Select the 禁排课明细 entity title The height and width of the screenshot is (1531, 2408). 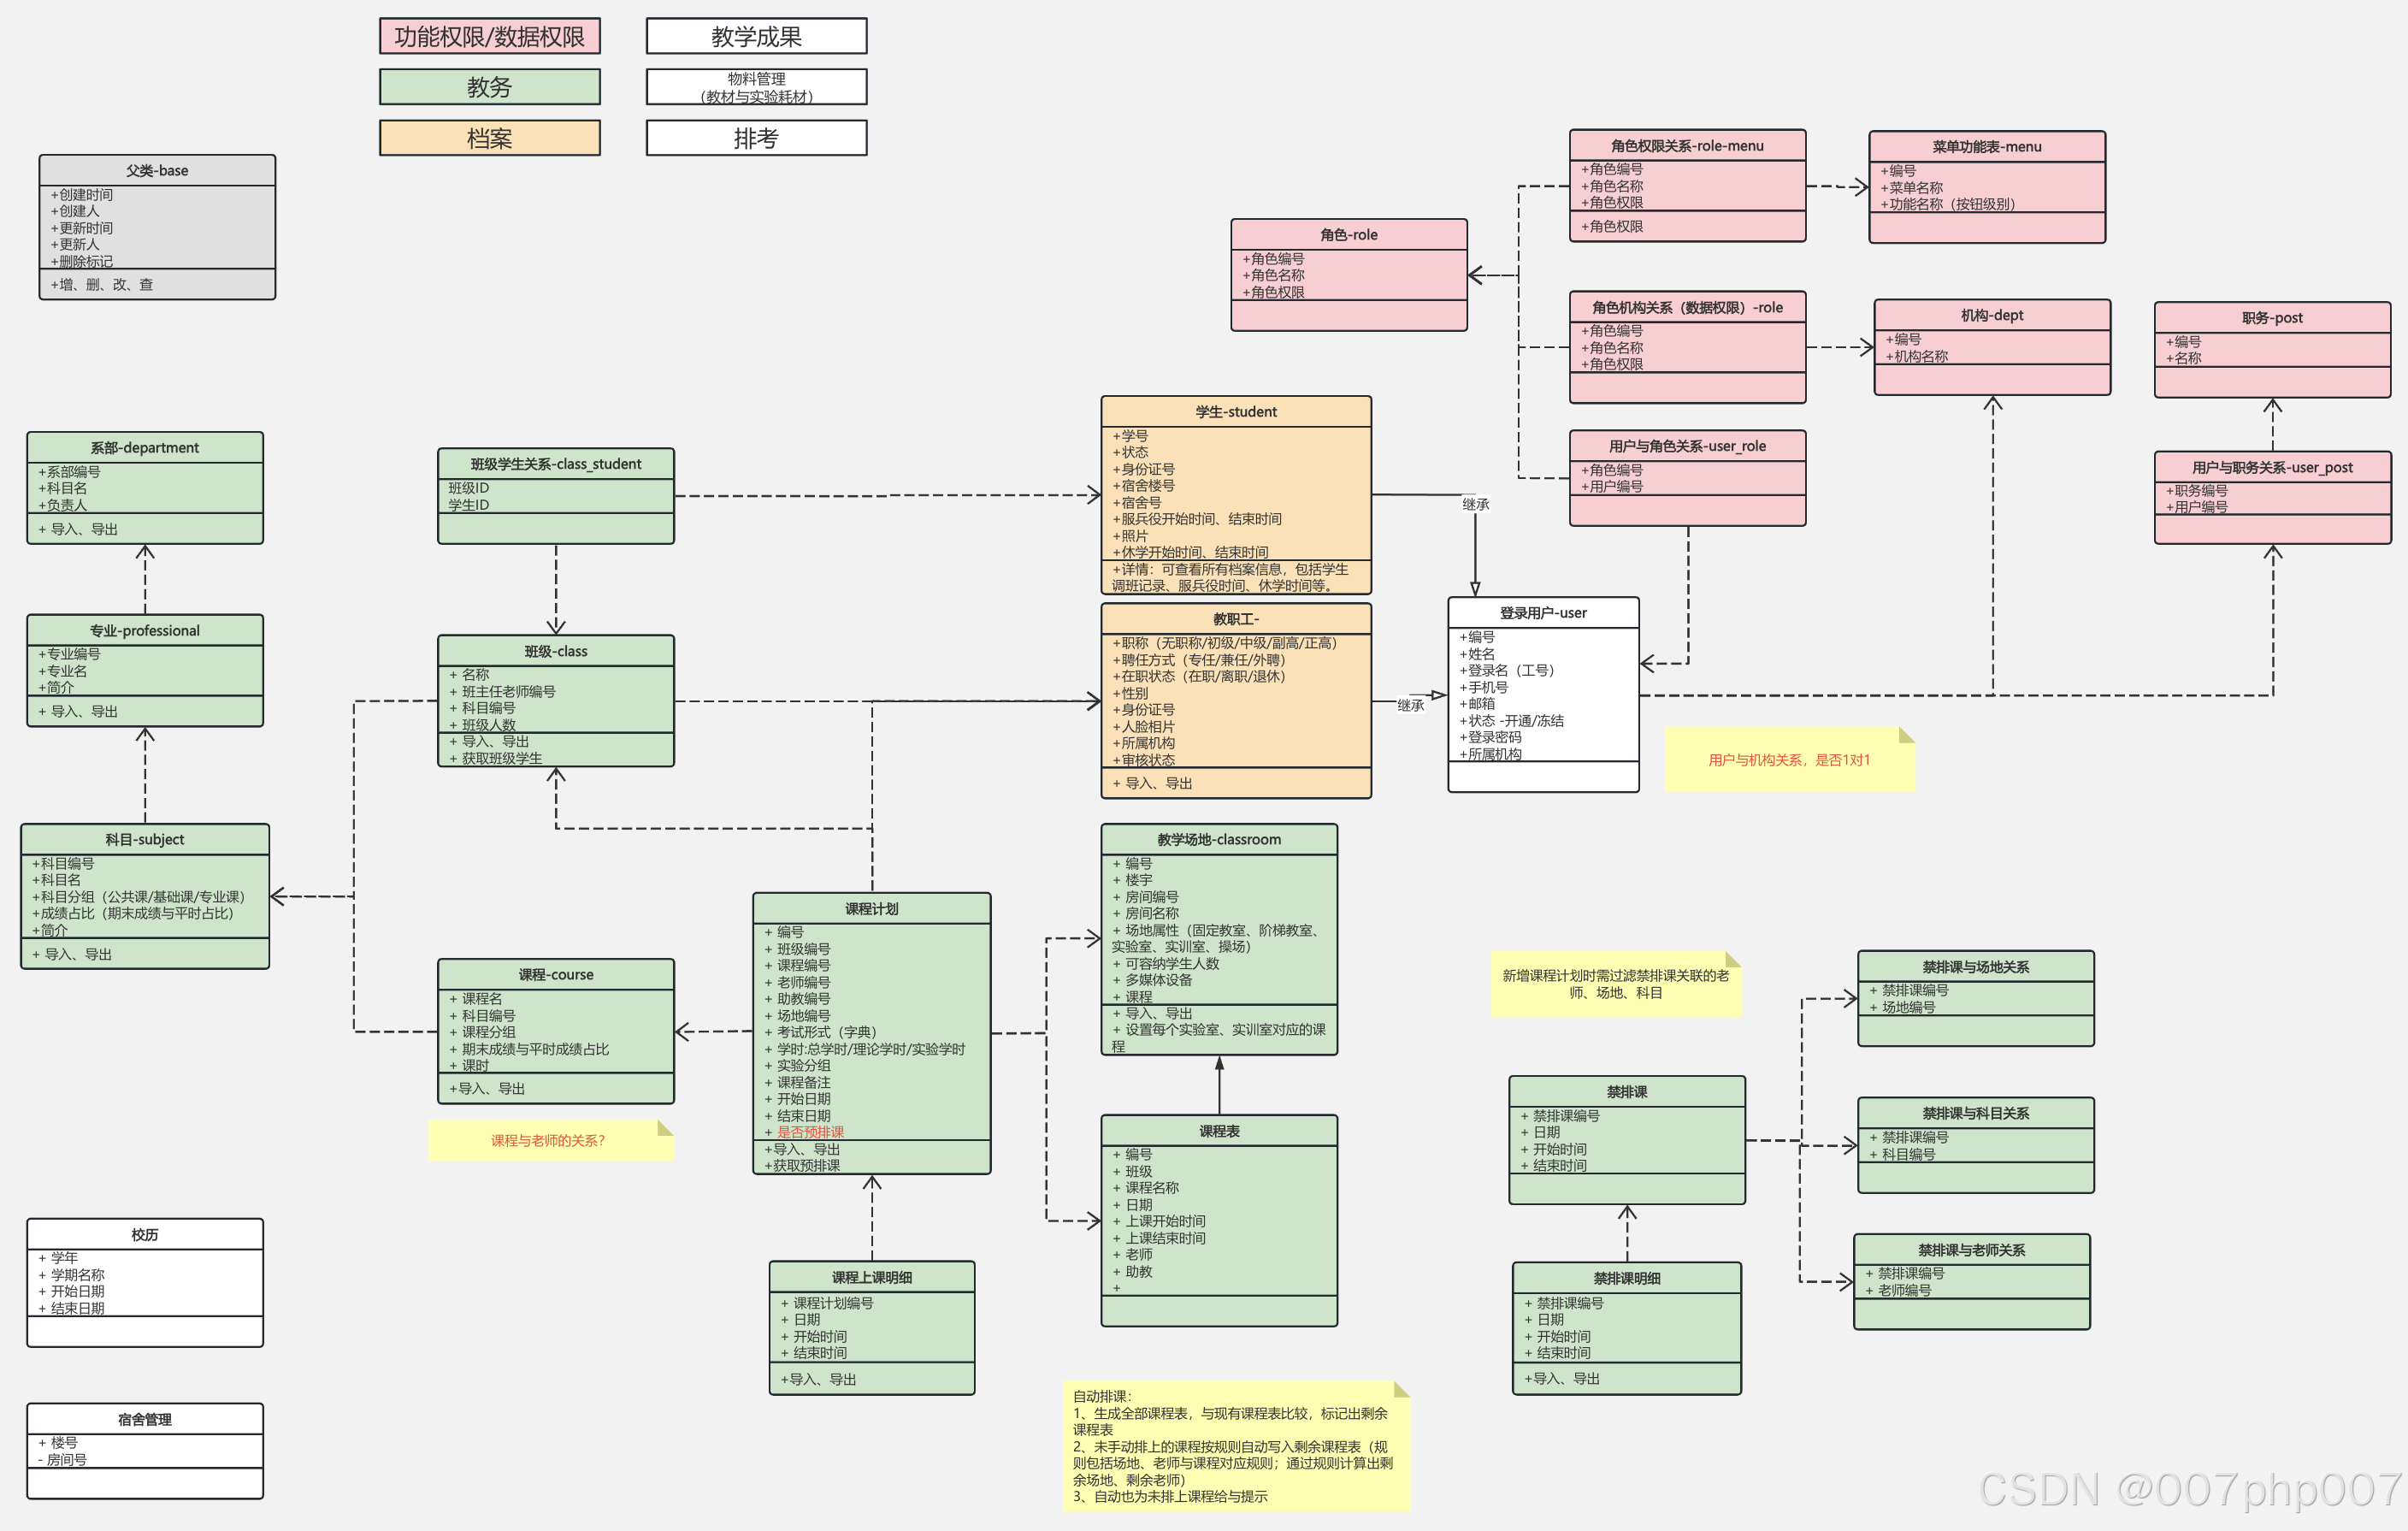point(1626,1278)
